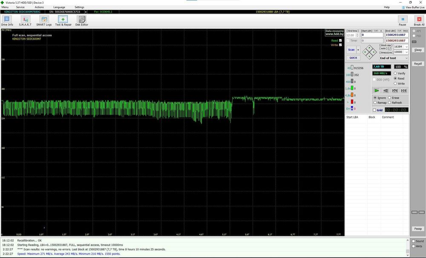
Task: Switch to Test & Repair
Action: [x=63, y=21]
